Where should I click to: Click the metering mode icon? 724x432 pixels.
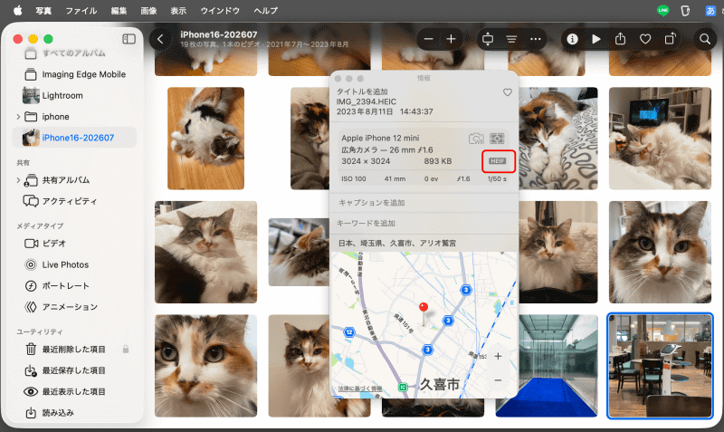(497, 139)
